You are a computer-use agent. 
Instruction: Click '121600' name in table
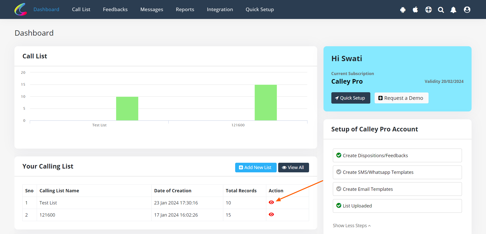(x=47, y=215)
